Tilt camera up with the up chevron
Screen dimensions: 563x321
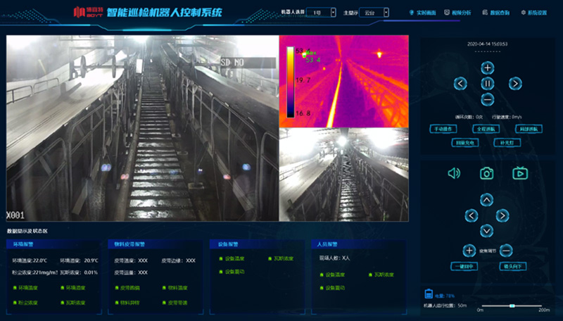click(x=486, y=199)
